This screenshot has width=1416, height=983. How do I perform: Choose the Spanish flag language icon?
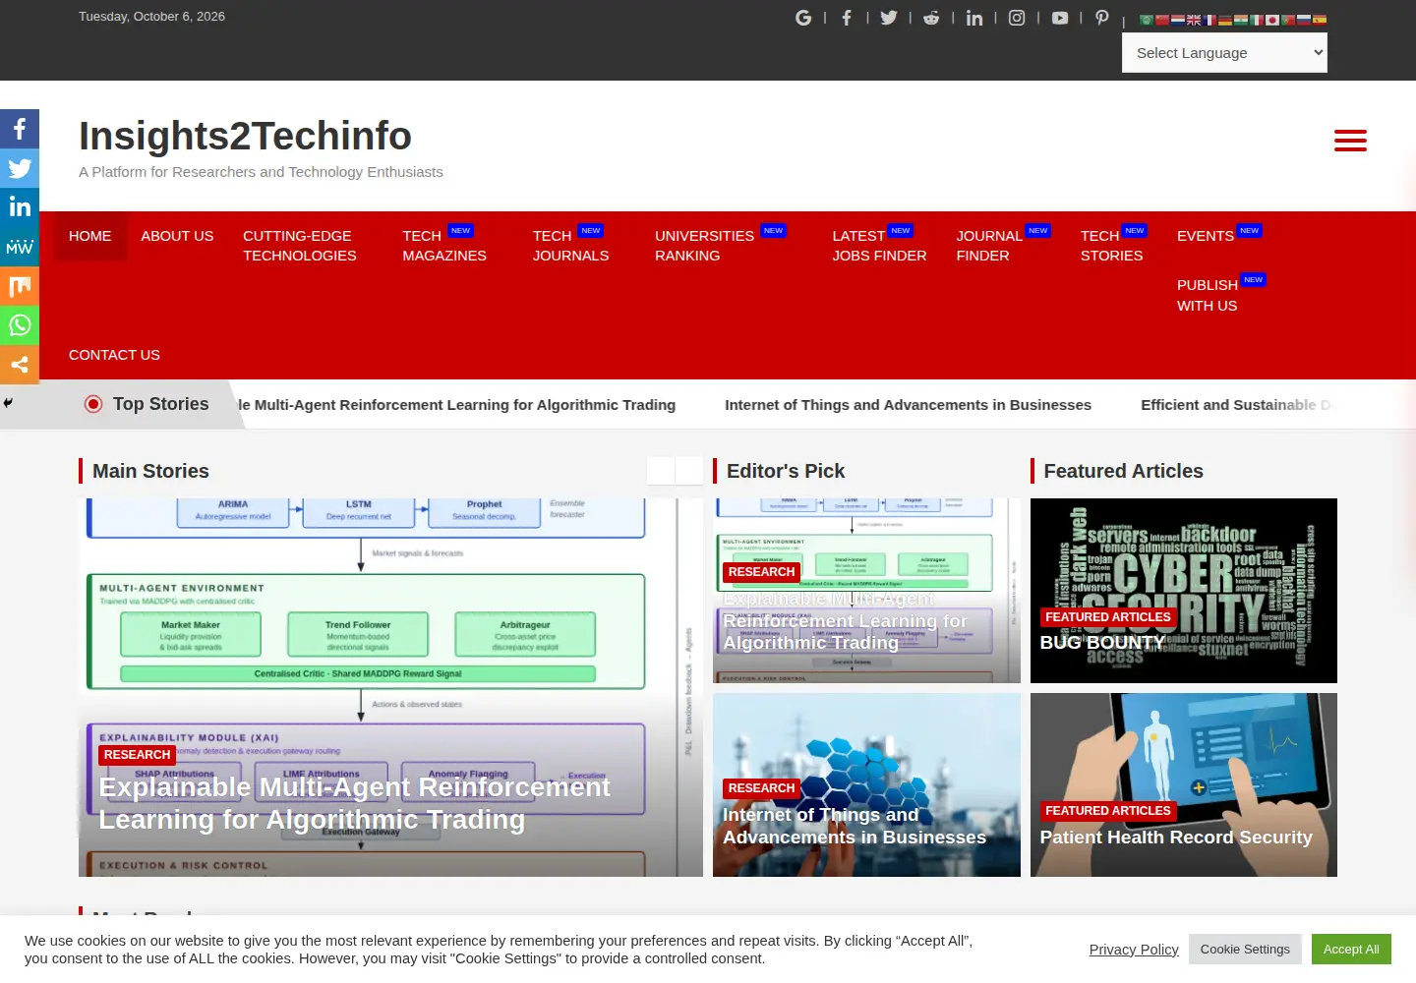click(x=1320, y=20)
